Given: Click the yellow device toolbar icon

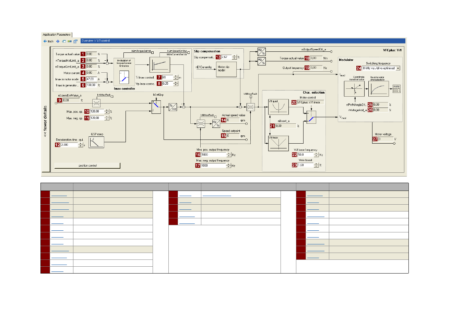Looking at the screenshot, I should pyautogui.click(x=70, y=41).
